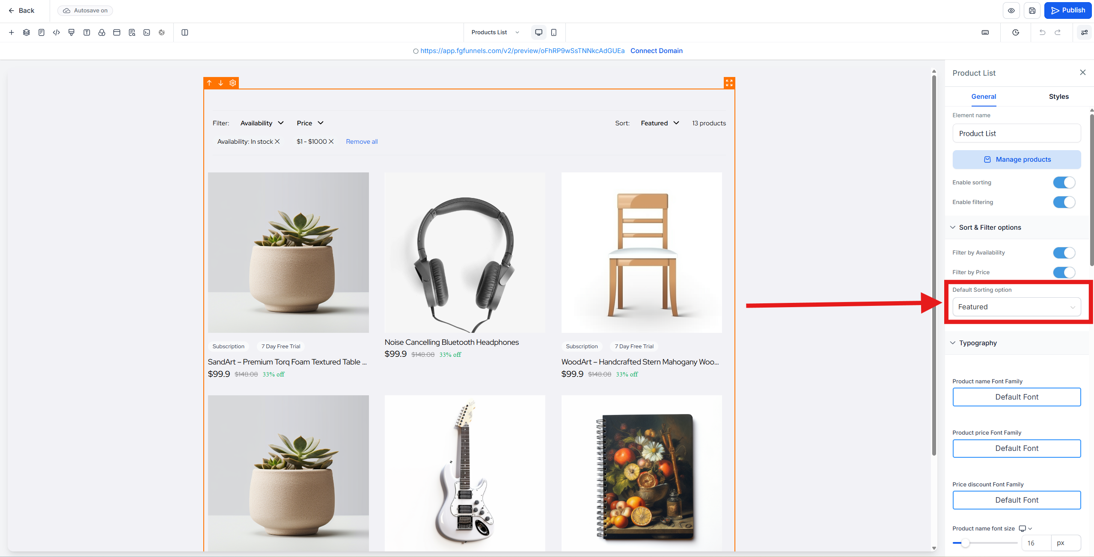Click the Connect Domain link
This screenshot has height=557, width=1094.
coord(656,51)
